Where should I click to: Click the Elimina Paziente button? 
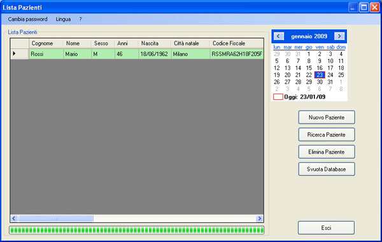click(327, 152)
